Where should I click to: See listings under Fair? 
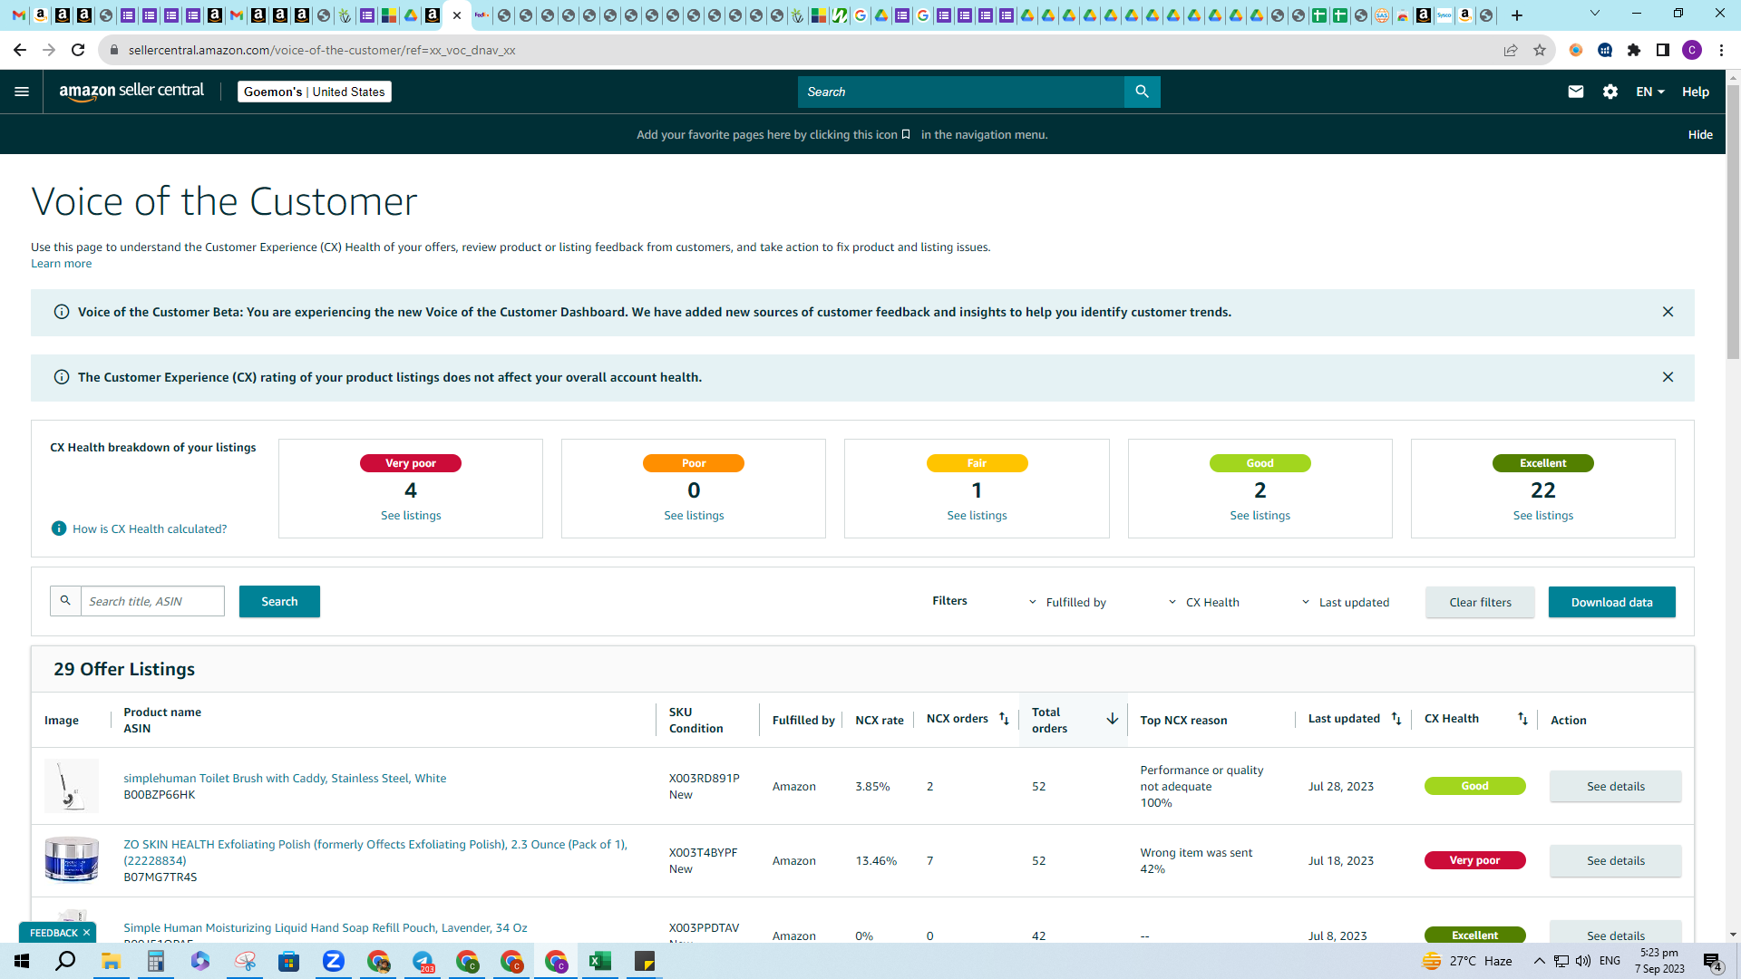[x=977, y=515]
